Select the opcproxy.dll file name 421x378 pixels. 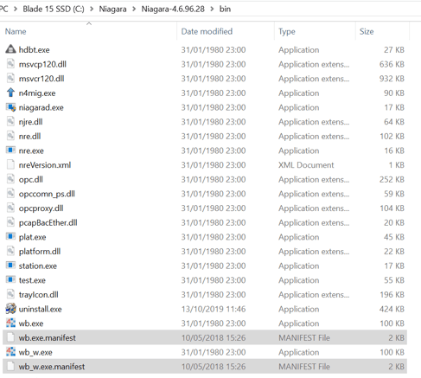[41, 208]
